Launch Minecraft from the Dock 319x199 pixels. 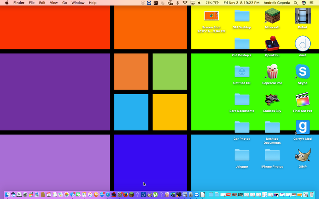pyautogui.click(x=132, y=195)
